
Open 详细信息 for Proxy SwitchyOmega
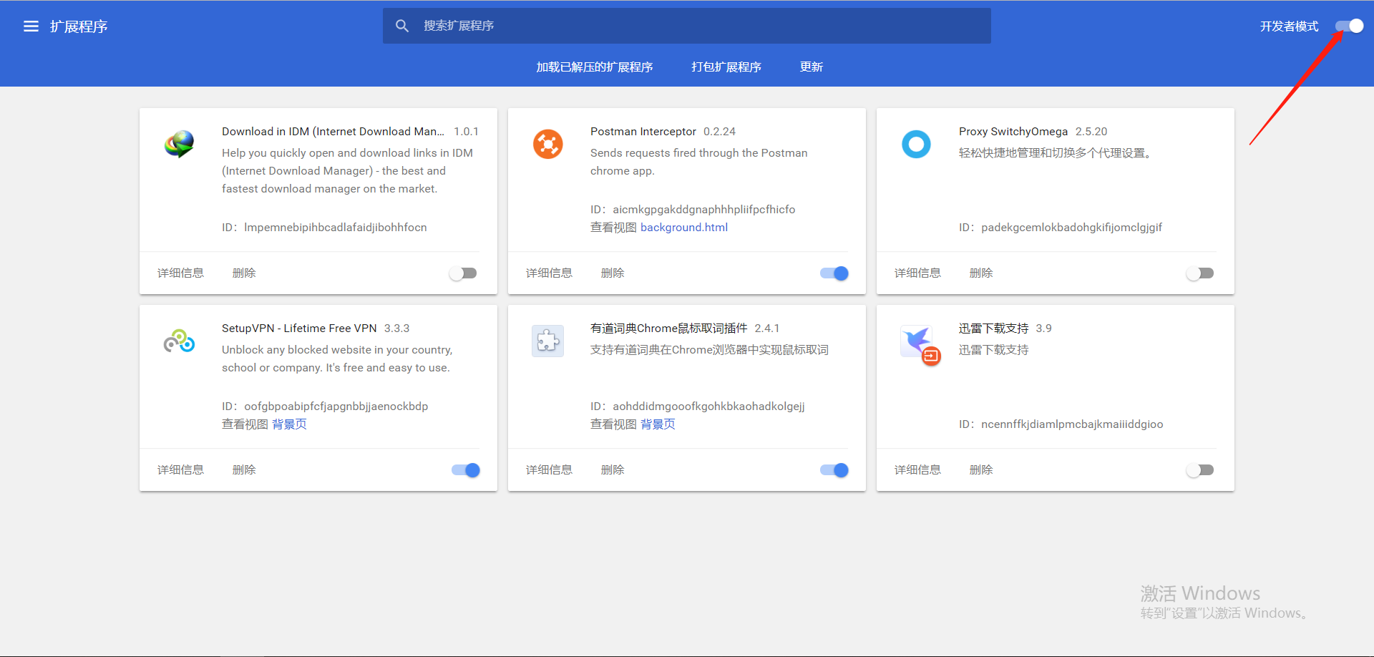[x=917, y=273]
